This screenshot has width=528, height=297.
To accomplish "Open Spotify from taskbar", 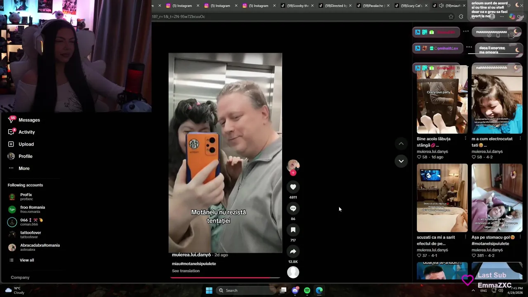I will [x=307, y=290].
